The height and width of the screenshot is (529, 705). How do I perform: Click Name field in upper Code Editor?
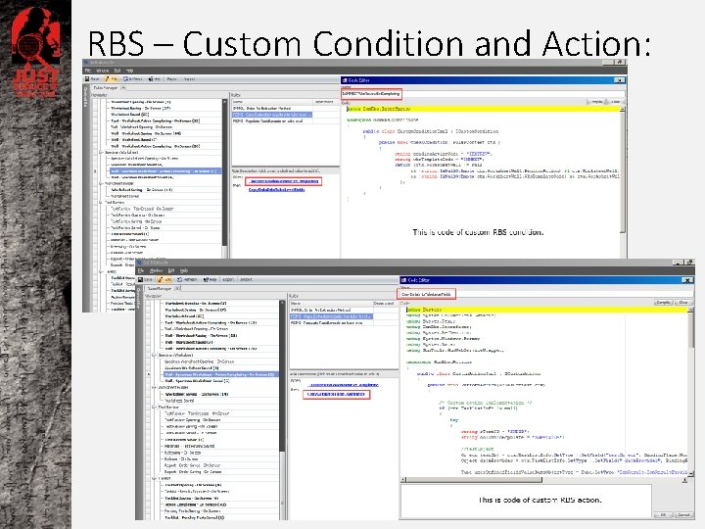tap(483, 94)
